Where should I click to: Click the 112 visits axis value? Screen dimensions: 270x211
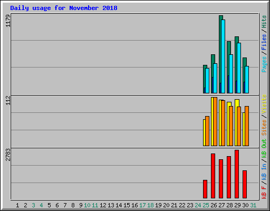8,101
